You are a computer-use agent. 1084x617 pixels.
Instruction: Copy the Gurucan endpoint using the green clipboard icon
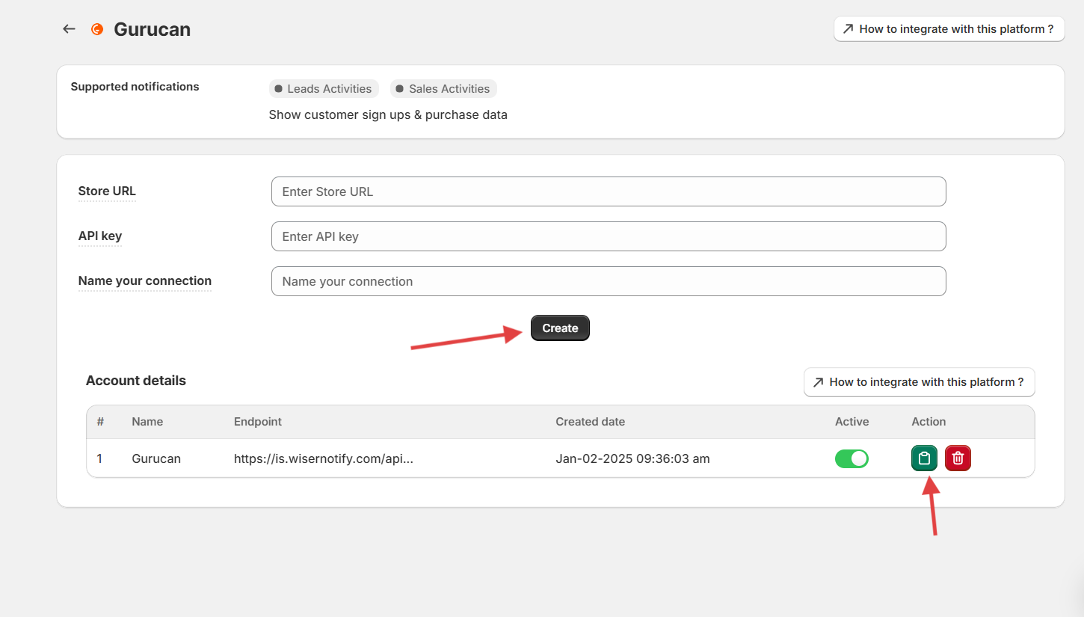click(924, 458)
